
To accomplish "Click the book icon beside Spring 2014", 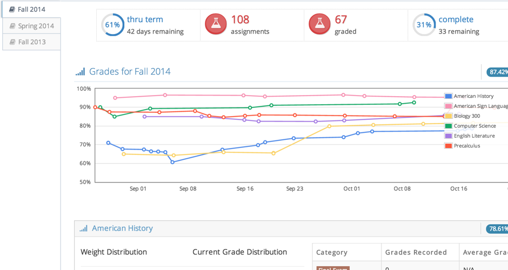I will click(13, 26).
